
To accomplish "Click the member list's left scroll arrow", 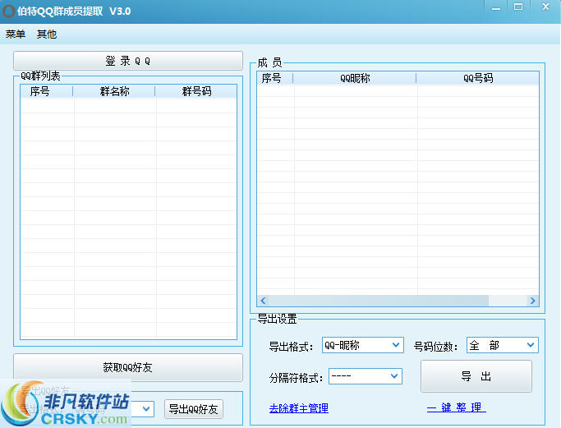I will pos(264,301).
